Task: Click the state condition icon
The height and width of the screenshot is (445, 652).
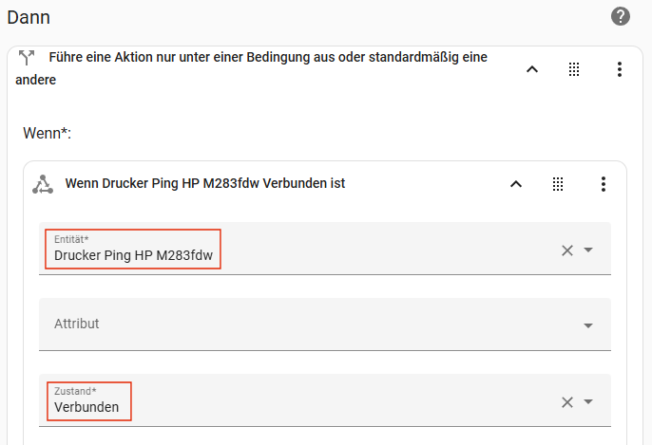Action: (42, 184)
